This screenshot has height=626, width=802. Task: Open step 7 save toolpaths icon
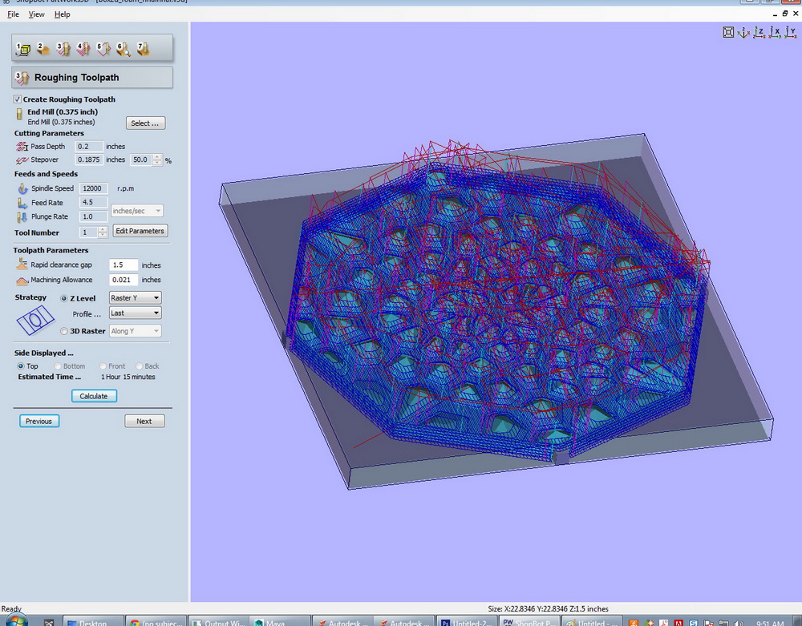[x=144, y=49]
